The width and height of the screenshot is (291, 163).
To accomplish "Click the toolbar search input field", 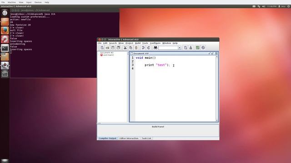I will [168, 48].
